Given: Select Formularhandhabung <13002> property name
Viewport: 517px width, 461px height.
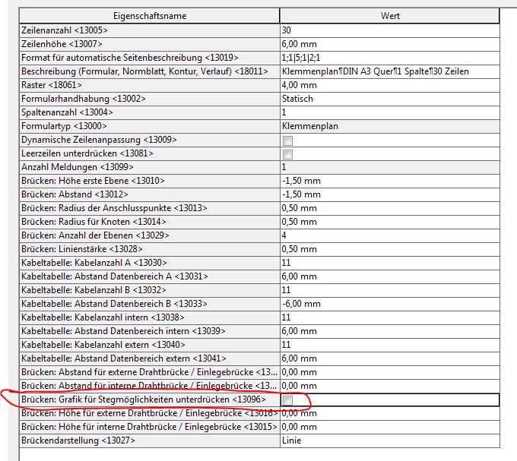Looking at the screenshot, I should 150,99.
